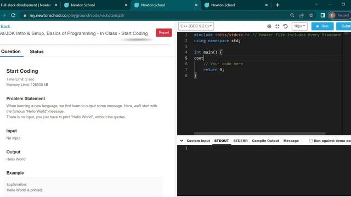
Task: Open the editor settings gear icon
Action: [269, 26]
